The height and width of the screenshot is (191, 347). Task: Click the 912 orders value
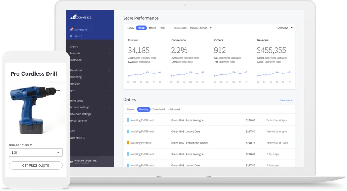click(220, 51)
